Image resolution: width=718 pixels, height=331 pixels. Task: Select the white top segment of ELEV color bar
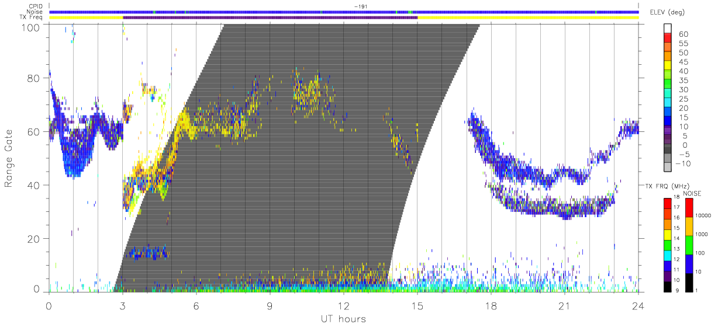(668, 28)
